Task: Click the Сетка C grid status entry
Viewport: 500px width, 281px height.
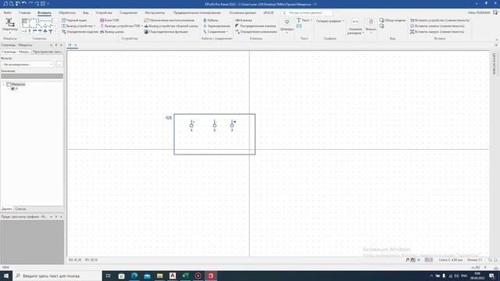Action: coord(451,260)
